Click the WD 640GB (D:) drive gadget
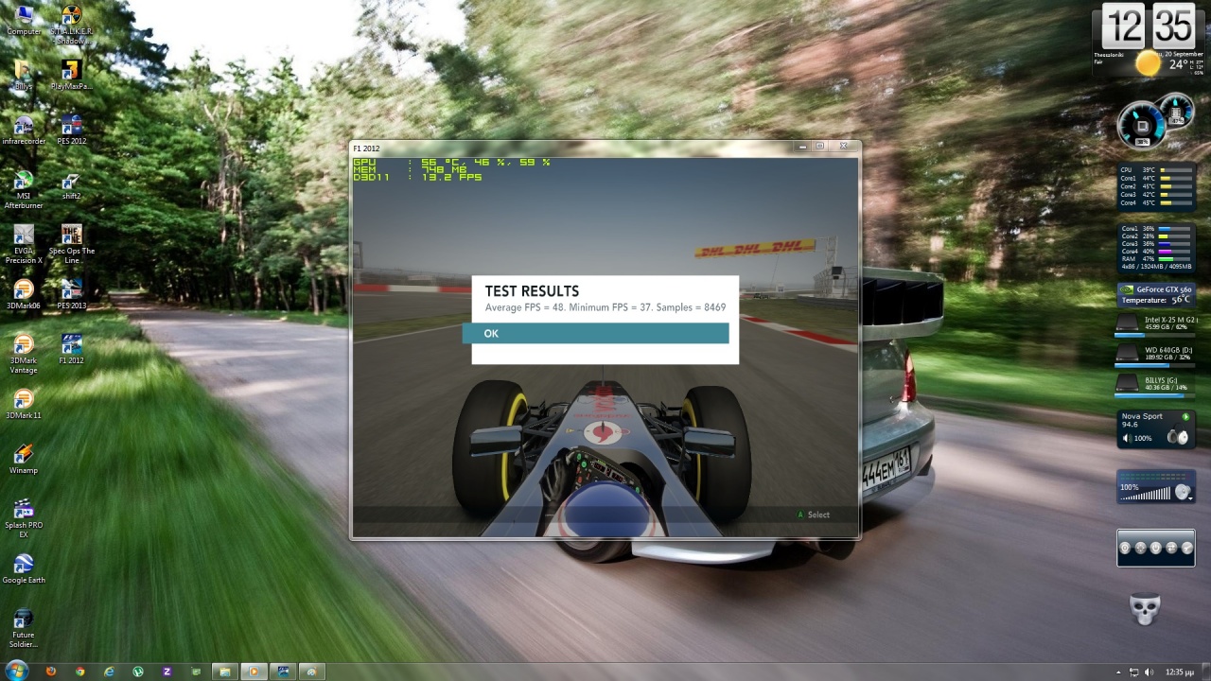1211x681 pixels. click(1156, 354)
